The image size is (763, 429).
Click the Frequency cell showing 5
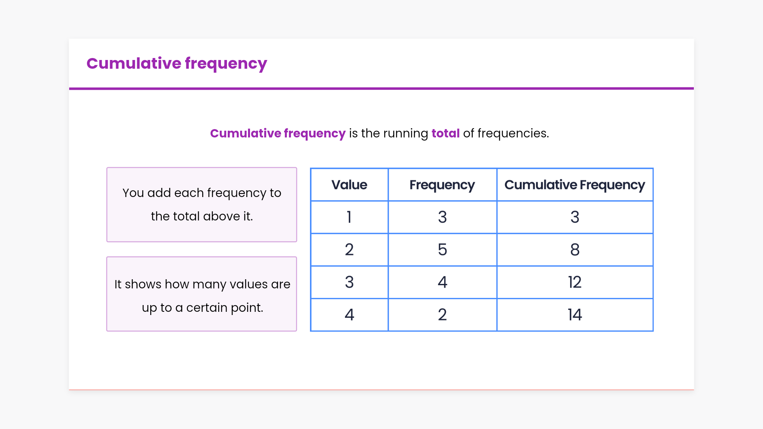tap(442, 250)
